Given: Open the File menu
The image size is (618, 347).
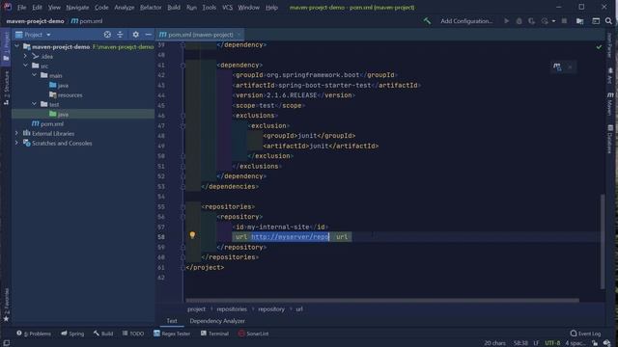Looking at the screenshot, I should [21, 7].
